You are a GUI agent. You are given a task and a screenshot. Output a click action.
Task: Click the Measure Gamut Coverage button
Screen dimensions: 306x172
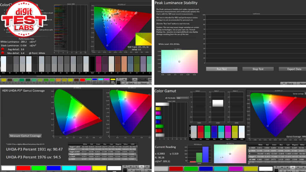pyautogui.click(x=25, y=136)
